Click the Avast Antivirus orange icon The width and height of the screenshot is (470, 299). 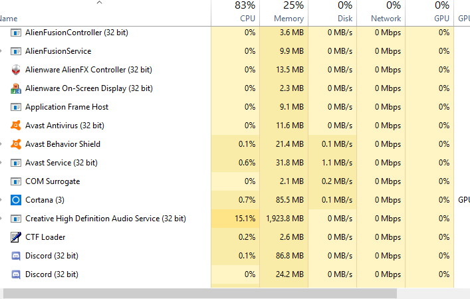(x=16, y=125)
